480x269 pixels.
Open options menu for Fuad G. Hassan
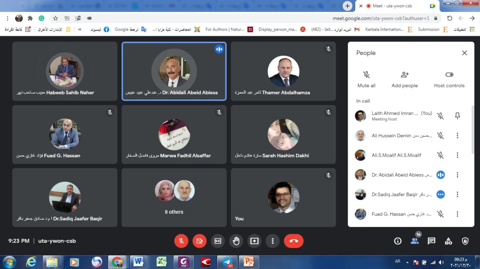[x=457, y=214]
